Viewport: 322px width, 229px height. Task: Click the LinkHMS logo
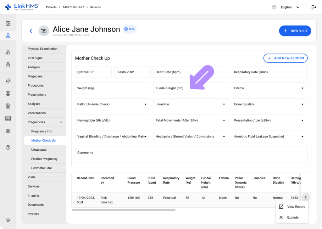click(x=22, y=7)
